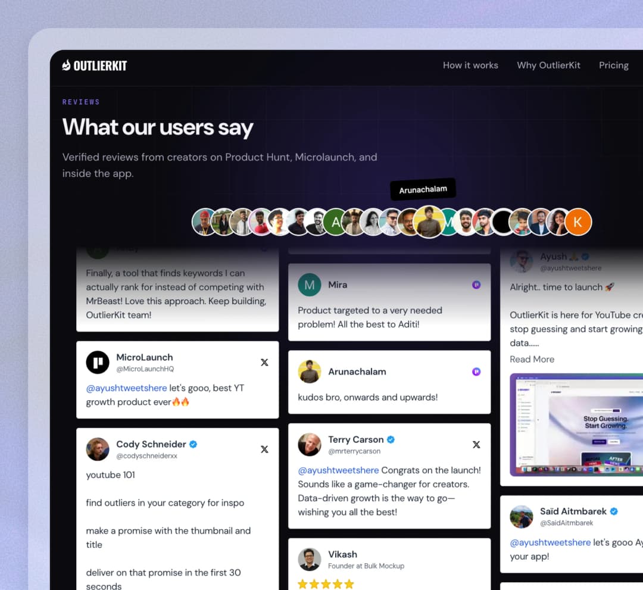Select the black-and-white woman avatar in reviewer row
This screenshot has width=643, height=590.
[372, 222]
